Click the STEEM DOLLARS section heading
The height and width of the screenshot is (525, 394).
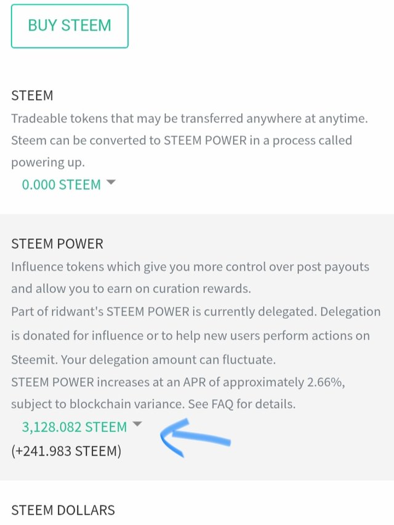click(63, 510)
